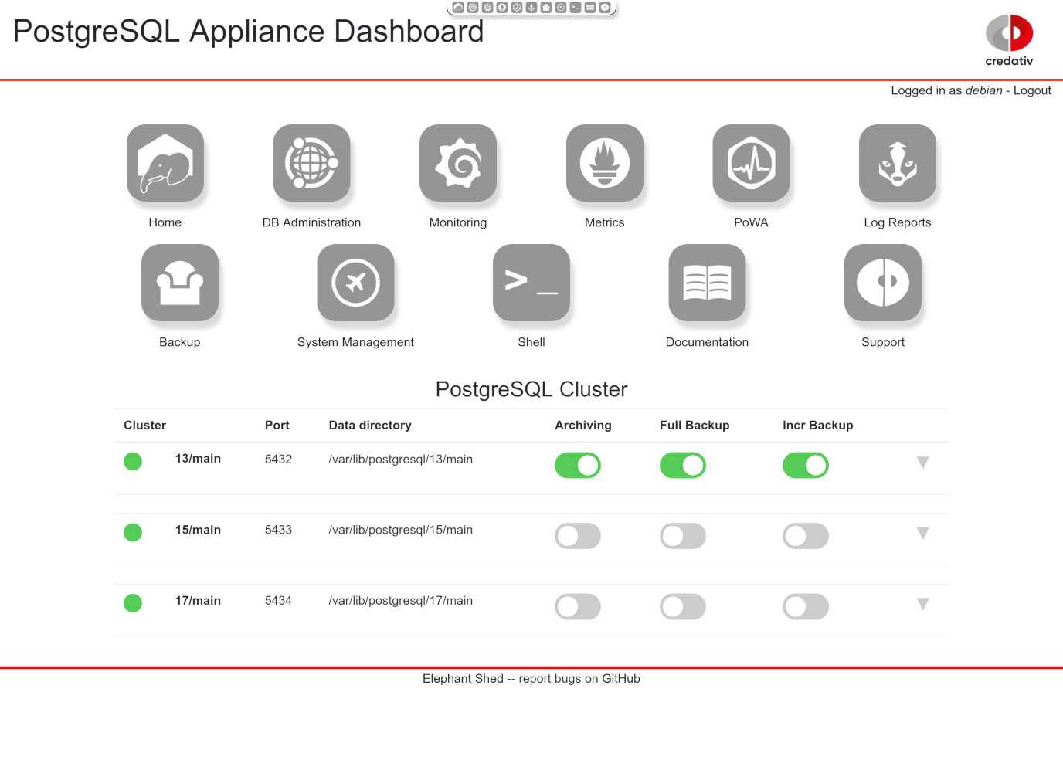The width and height of the screenshot is (1063, 780).
Task: Expand the 17/main cluster details arrow
Action: [922, 604]
